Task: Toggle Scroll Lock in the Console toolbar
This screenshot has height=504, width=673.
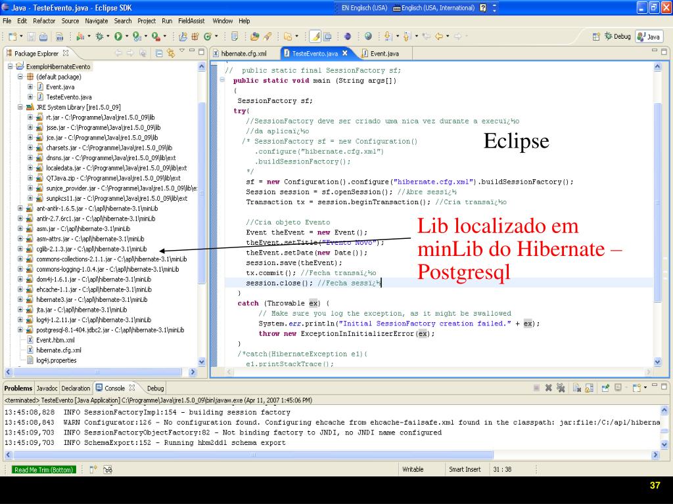Action: pyautogui.click(x=589, y=388)
